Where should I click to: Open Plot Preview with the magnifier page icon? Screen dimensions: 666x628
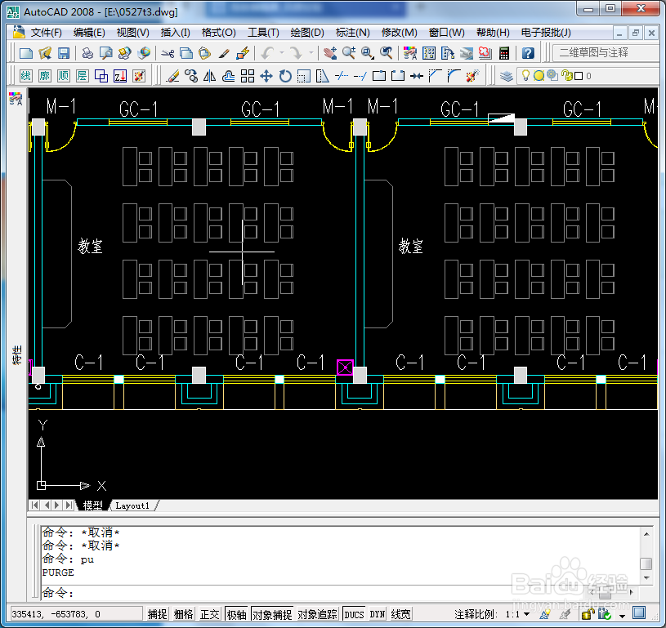tap(106, 53)
